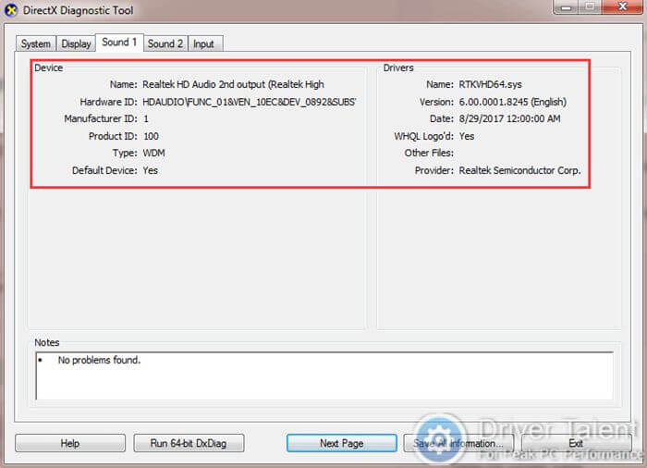Click driver date 8/29/2017 12:00:00 AM

click(x=509, y=119)
